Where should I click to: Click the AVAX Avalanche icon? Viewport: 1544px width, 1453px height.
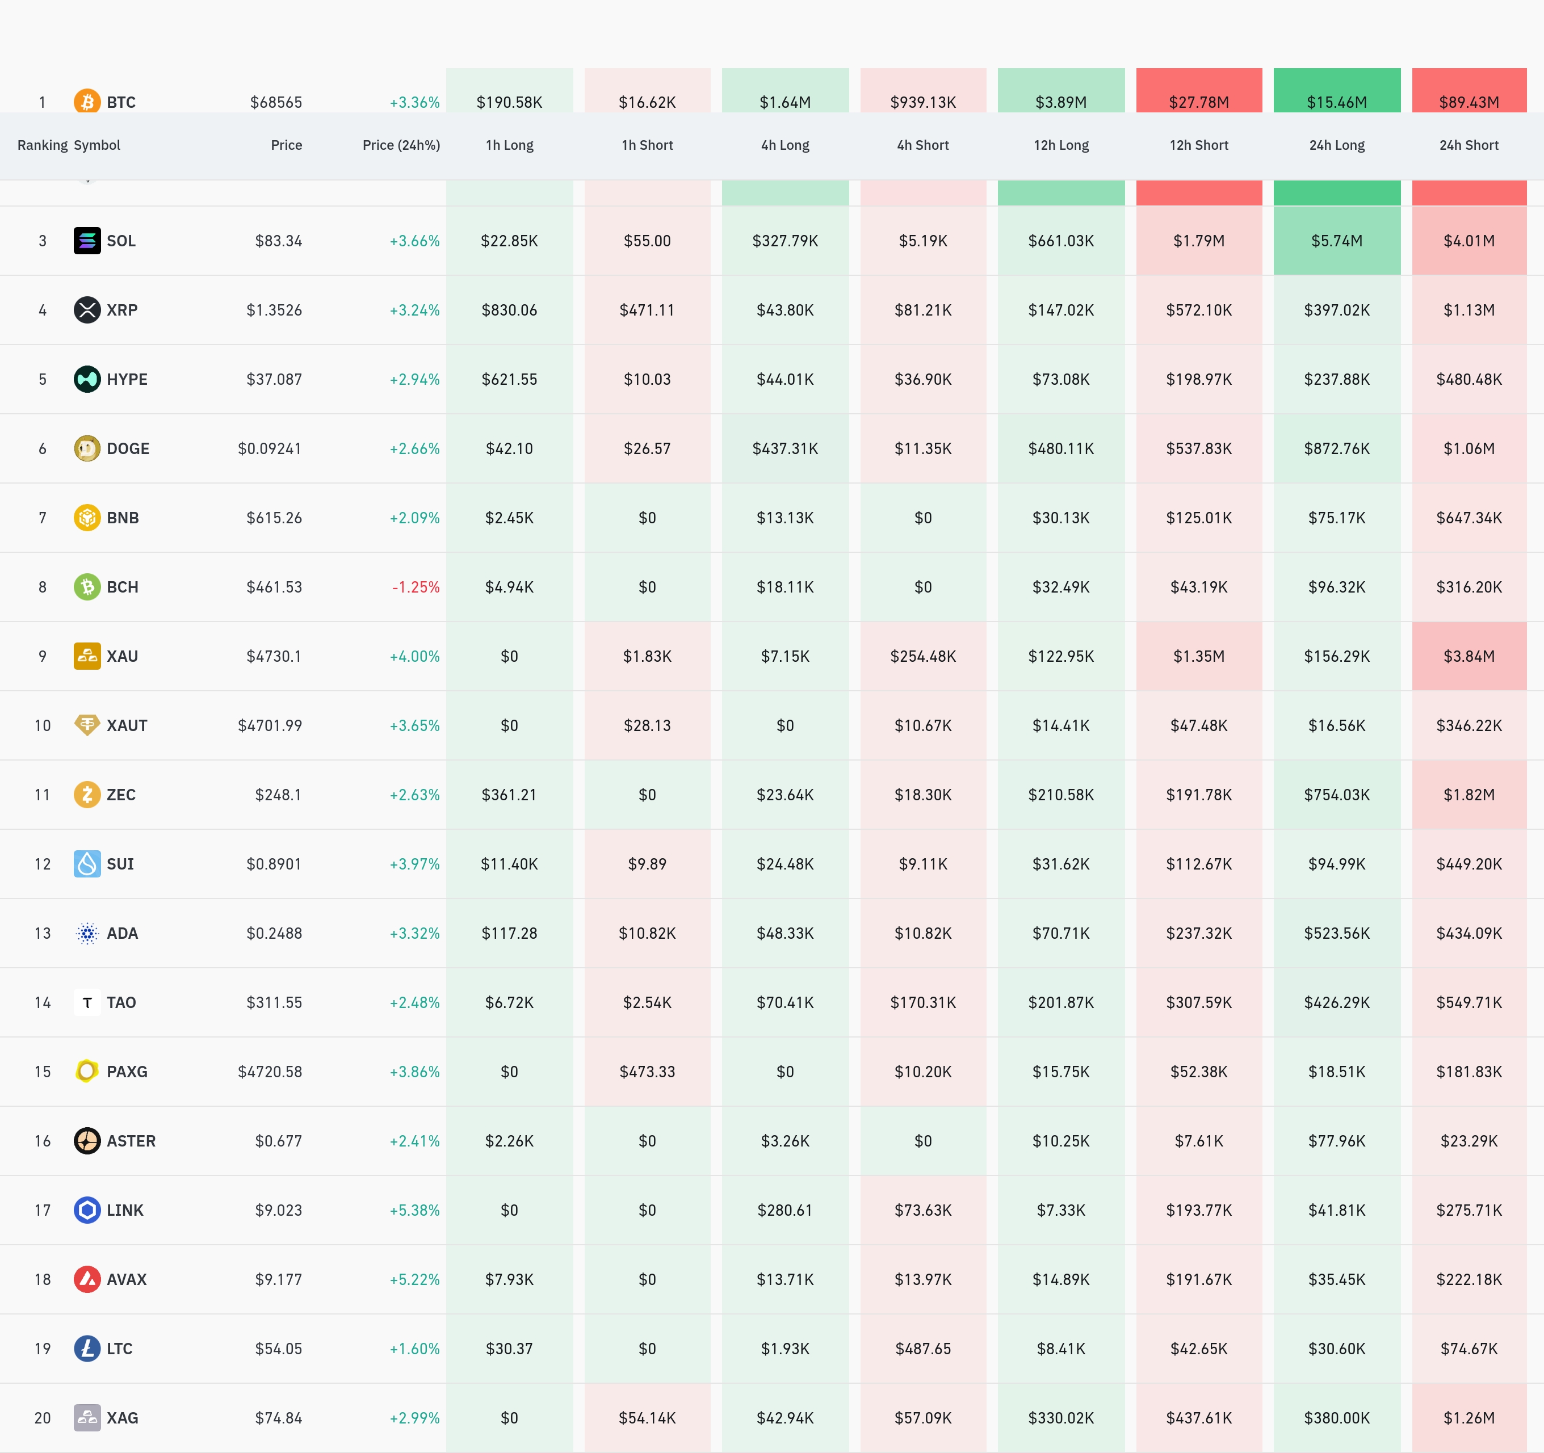coord(87,1279)
